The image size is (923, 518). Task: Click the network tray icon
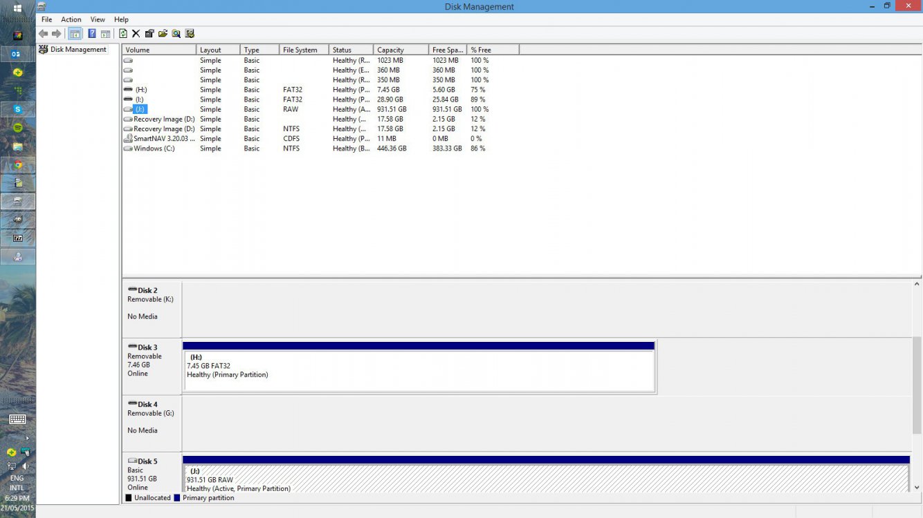pos(12,466)
